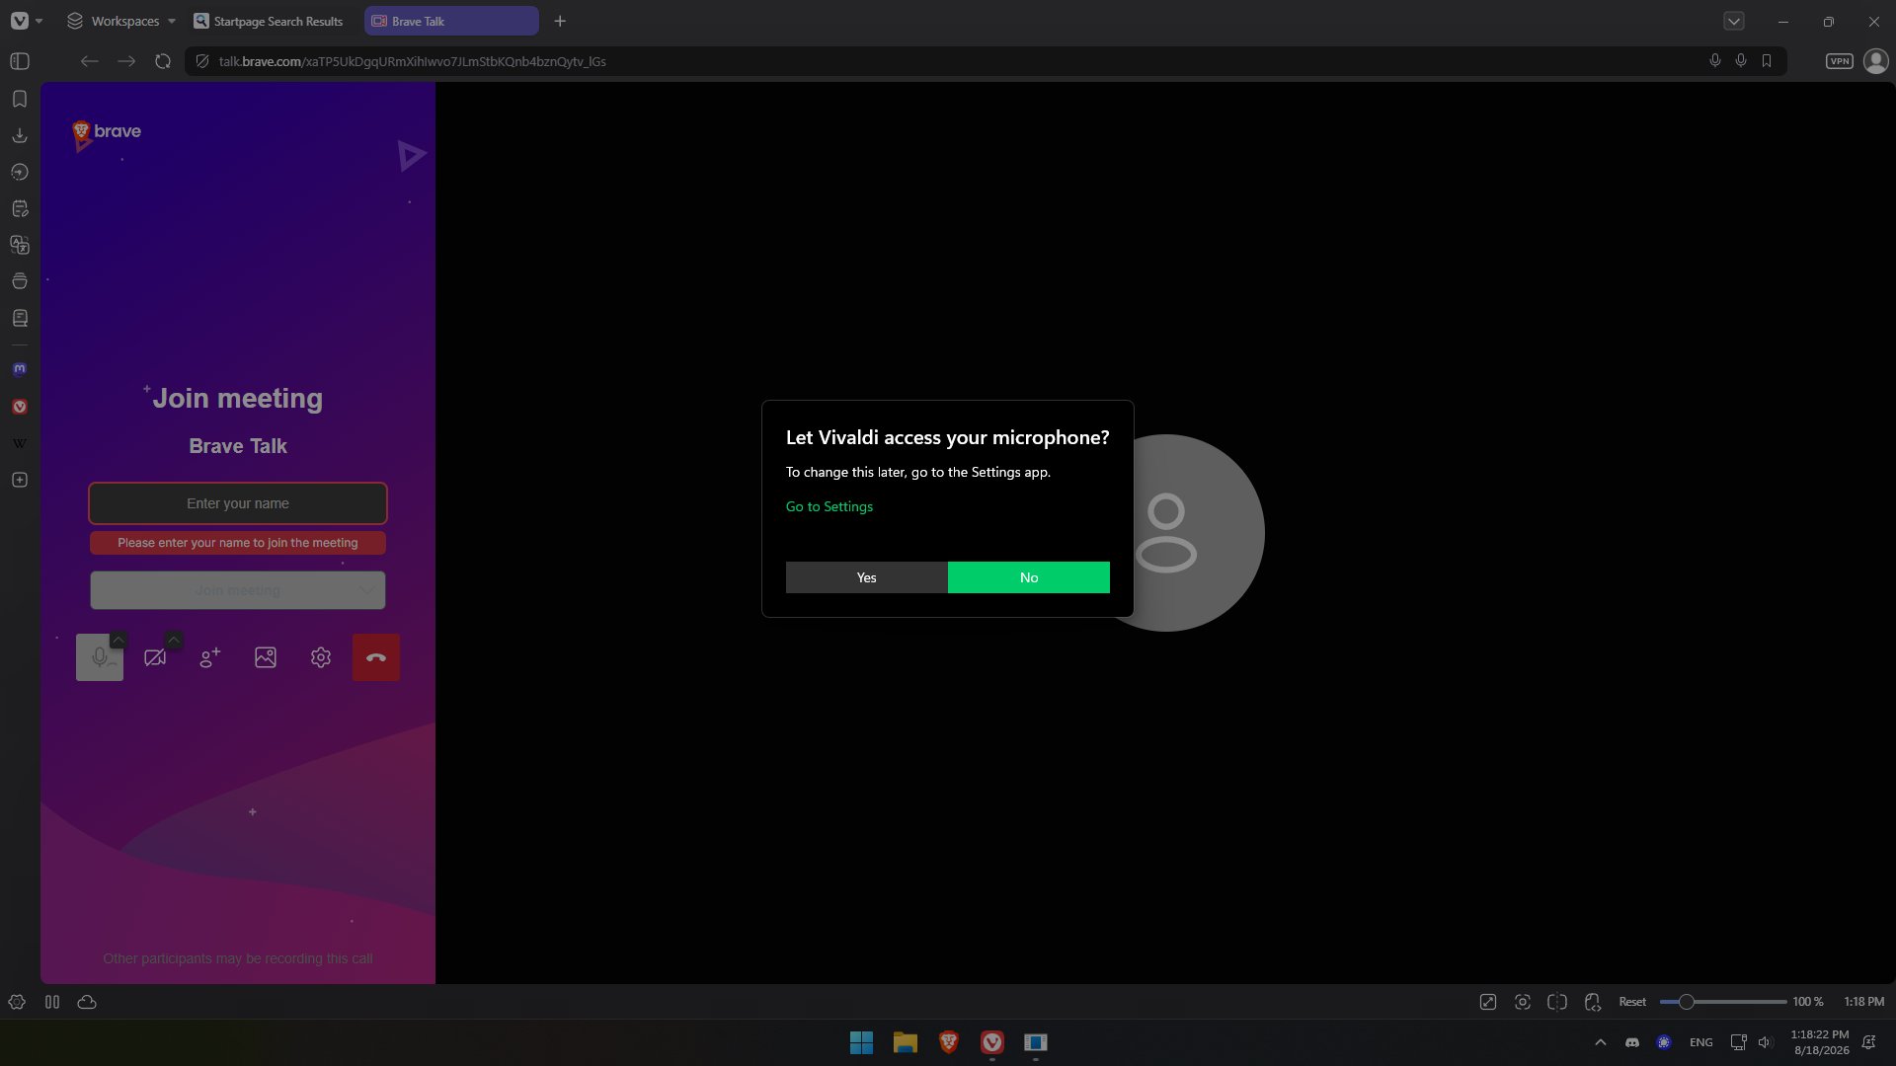Select the Brave Talk tab
The width and height of the screenshot is (1896, 1066).
(x=451, y=21)
